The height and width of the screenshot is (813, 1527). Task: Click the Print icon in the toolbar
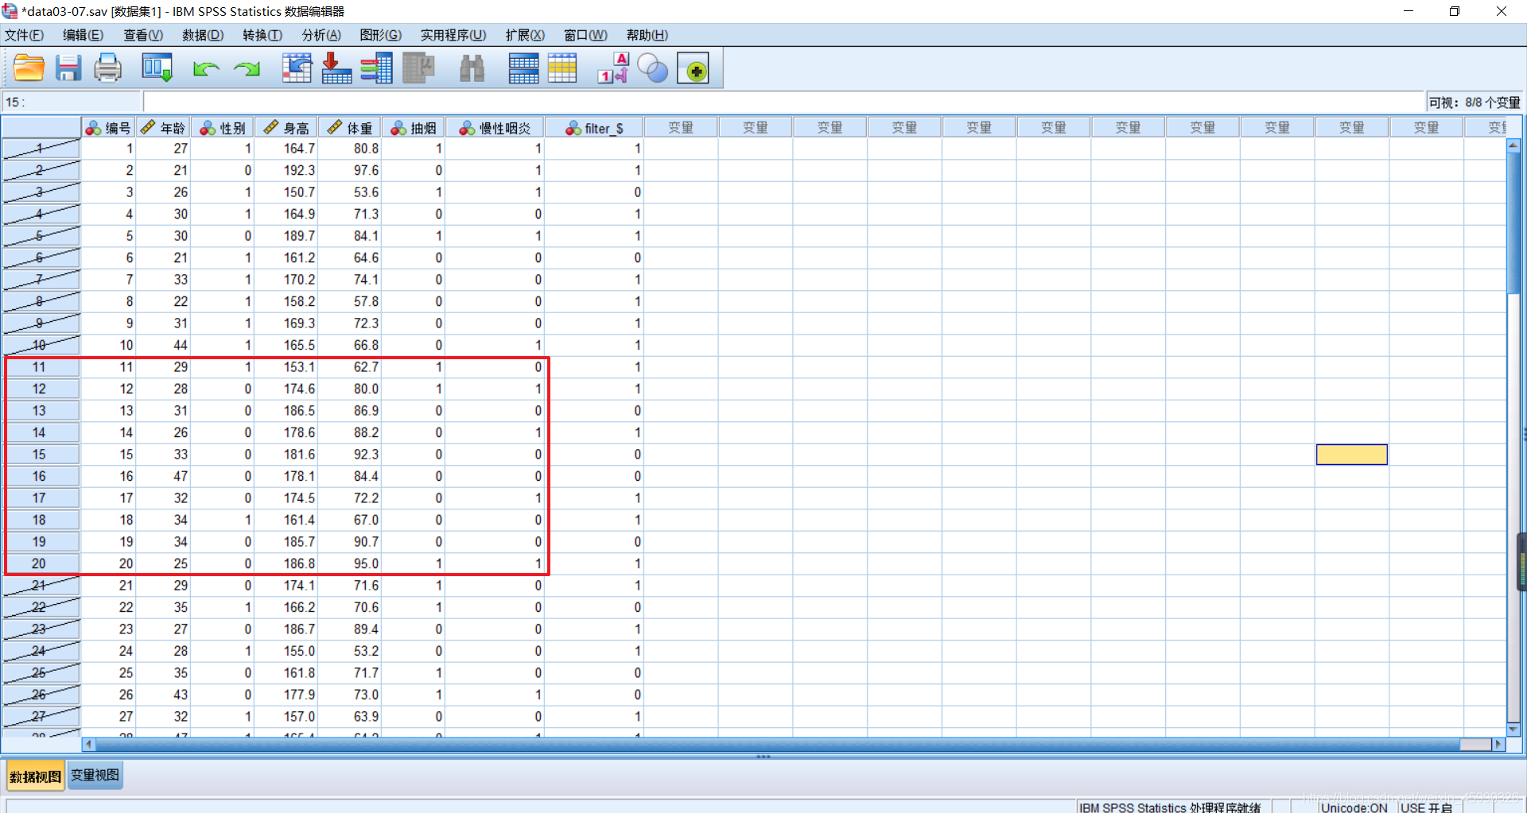click(108, 68)
